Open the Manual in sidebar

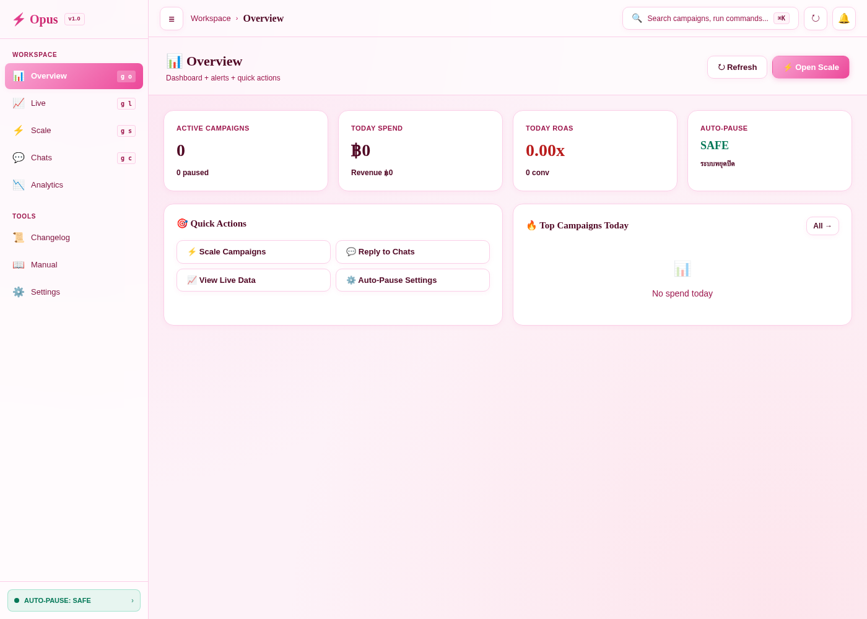pos(74,265)
